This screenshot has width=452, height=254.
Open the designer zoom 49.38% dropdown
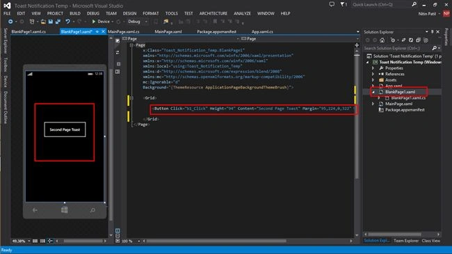pyautogui.click(x=29, y=241)
